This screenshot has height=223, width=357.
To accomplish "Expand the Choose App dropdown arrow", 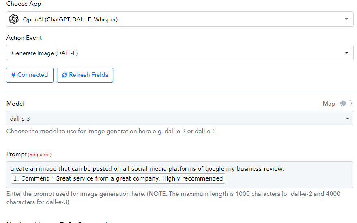I will pyautogui.click(x=346, y=19).
